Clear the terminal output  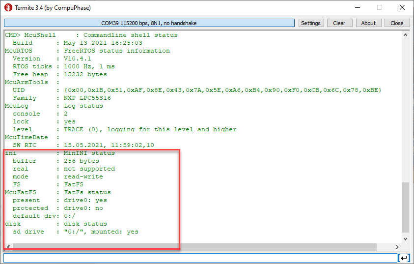(339, 23)
